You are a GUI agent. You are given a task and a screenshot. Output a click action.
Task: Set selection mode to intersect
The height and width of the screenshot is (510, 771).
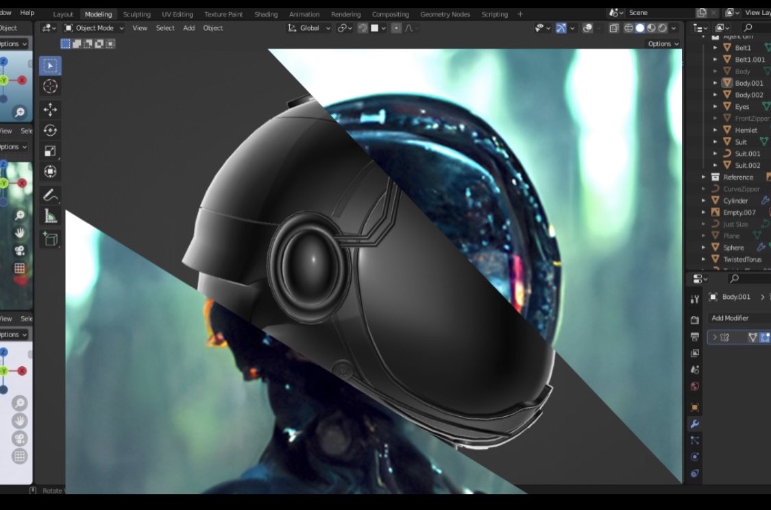tap(110, 44)
